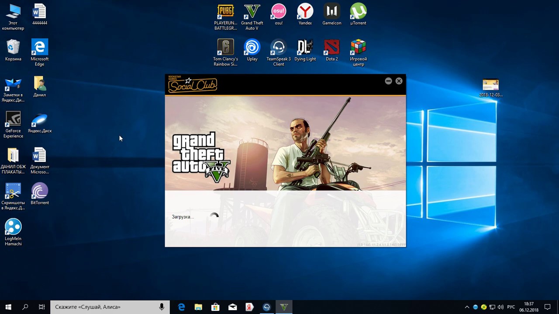The width and height of the screenshot is (559, 314).
Task: Launch osu! from the desktop
Action: (x=279, y=14)
